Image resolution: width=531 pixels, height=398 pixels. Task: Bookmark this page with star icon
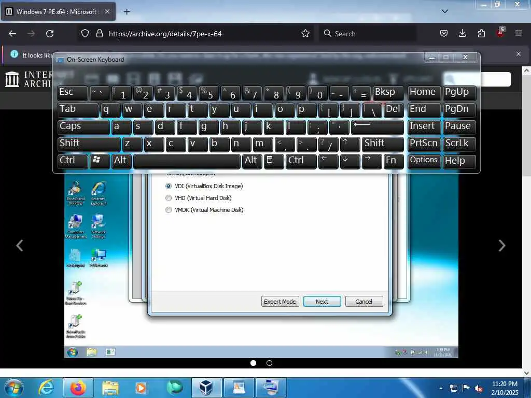[305, 34]
